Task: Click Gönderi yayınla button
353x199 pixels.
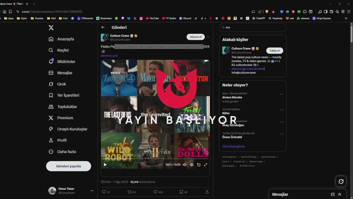Action: coord(68,166)
